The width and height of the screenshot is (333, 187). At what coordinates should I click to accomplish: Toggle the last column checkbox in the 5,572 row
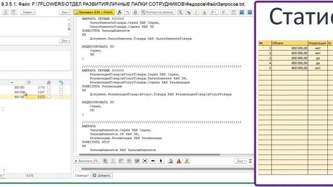tap(61, 97)
